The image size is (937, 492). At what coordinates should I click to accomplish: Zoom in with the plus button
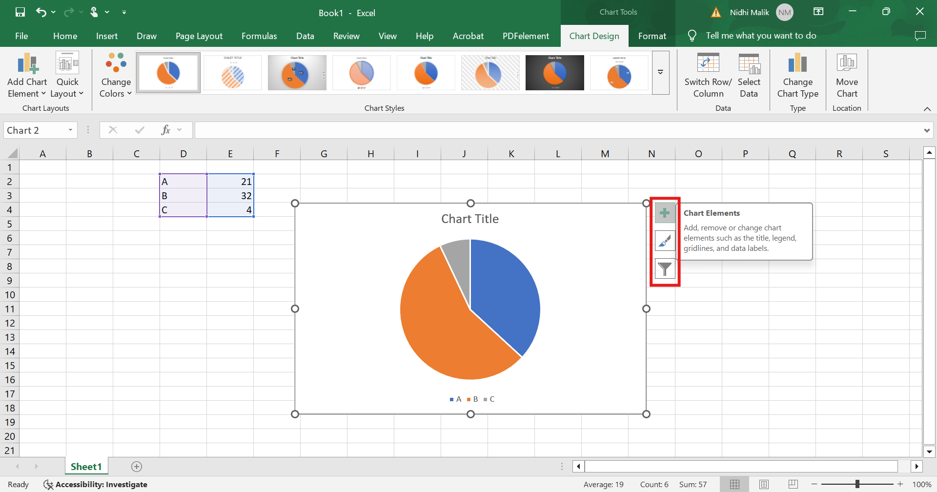900,484
